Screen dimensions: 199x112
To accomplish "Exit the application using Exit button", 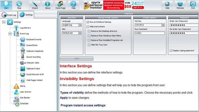I will pyautogui.click(x=193, y=5).
